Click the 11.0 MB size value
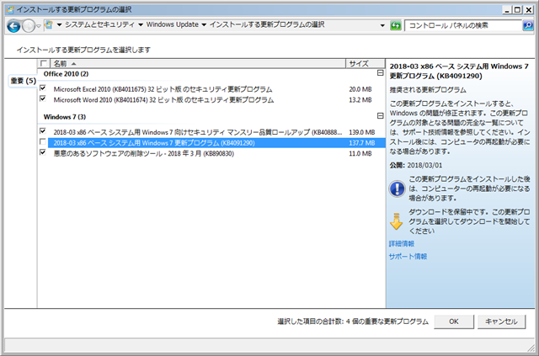 [360, 154]
